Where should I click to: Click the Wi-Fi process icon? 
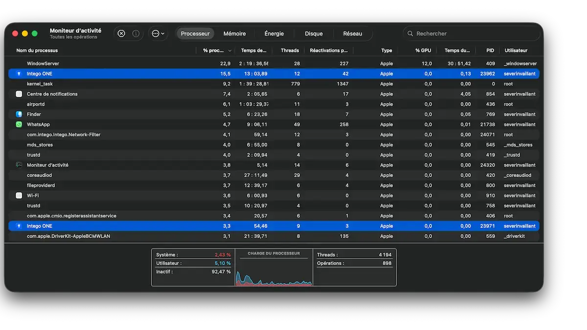(x=19, y=196)
